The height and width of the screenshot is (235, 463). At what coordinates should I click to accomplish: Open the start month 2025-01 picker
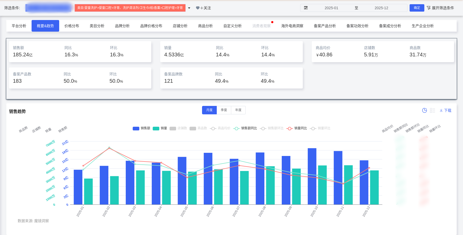[x=331, y=8]
